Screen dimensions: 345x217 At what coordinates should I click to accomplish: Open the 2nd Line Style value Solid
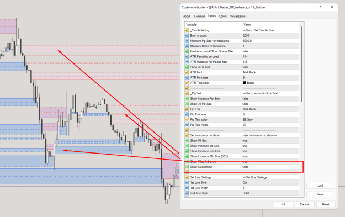(x=246, y=193)
